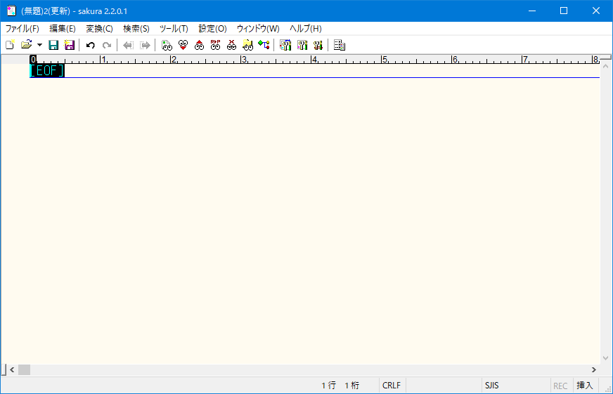Click the CRLF line ending indicator
613x394 pixels.
pyautogui.click(x=392, y=386)
